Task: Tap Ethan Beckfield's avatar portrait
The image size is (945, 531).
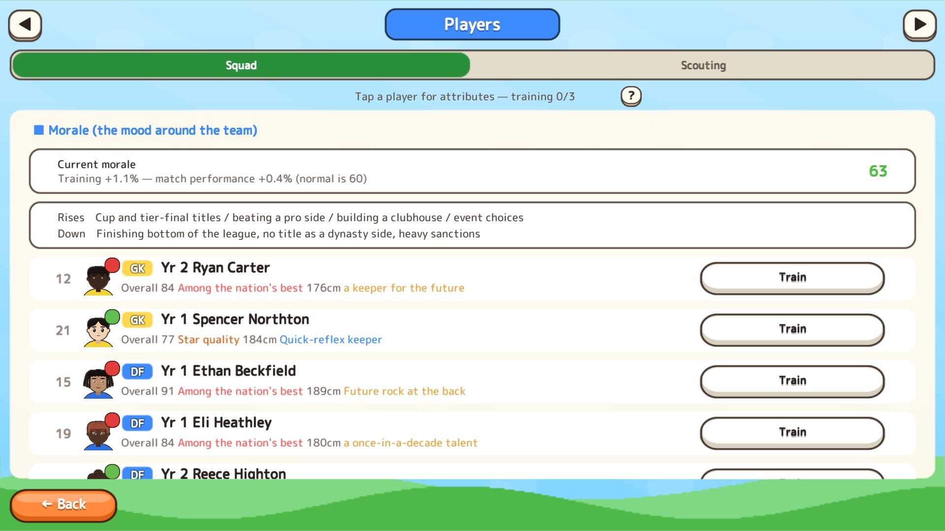Action: (98, 383)
